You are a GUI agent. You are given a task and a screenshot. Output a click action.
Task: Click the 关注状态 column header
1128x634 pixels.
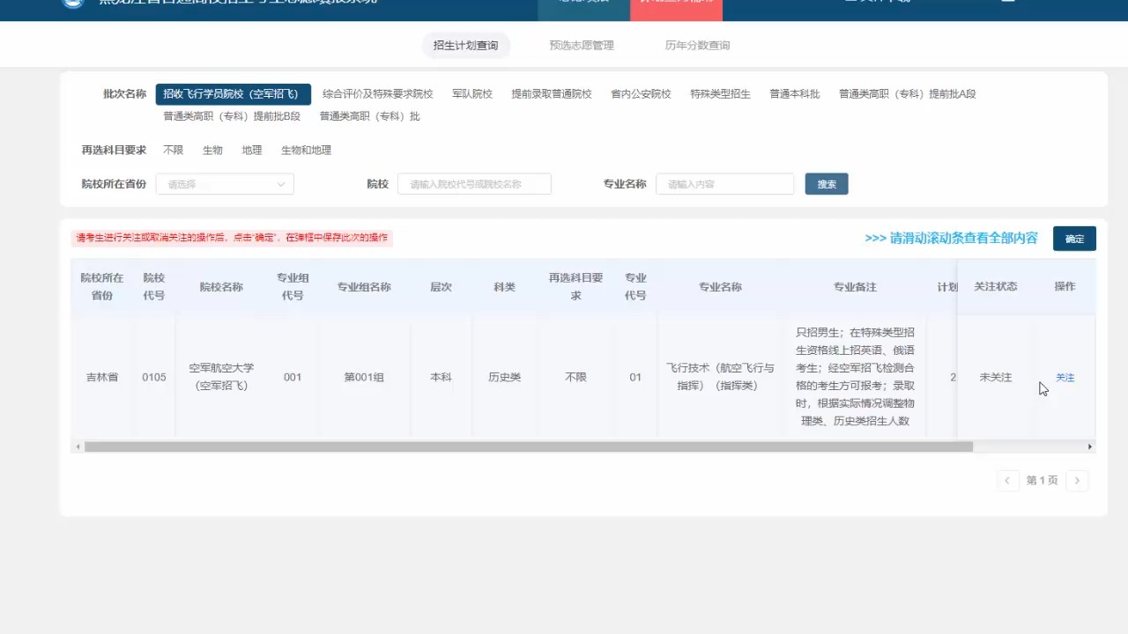[996, 287]
